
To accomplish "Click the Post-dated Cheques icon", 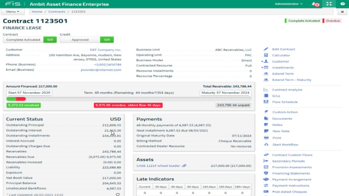I will click(x=266, y=192).
